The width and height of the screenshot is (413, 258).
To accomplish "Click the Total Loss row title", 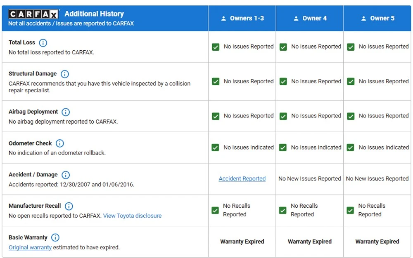I will tap(22, 42).
